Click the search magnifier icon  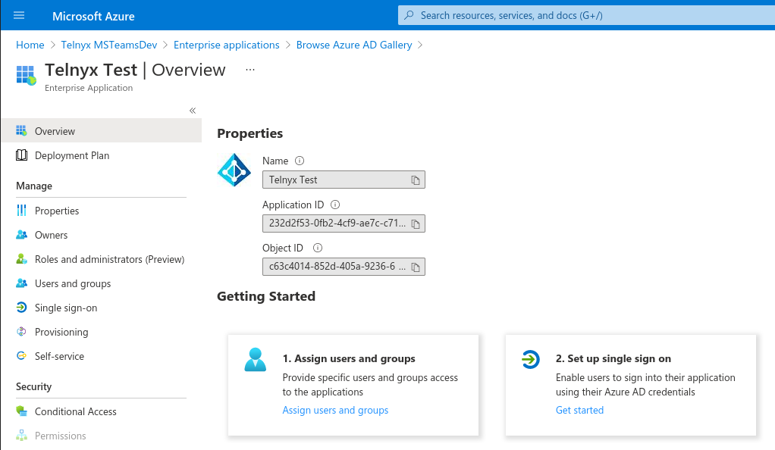409,15
